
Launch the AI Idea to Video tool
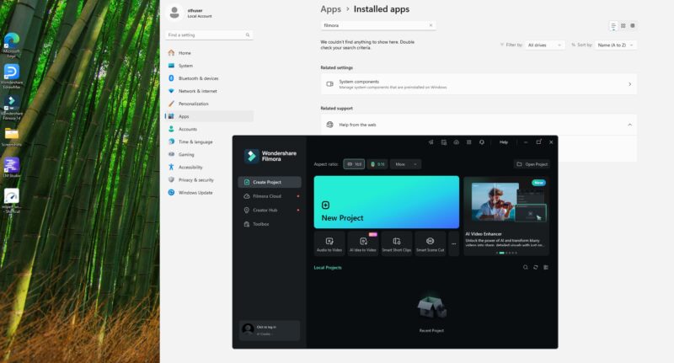[x=363, y=243]
